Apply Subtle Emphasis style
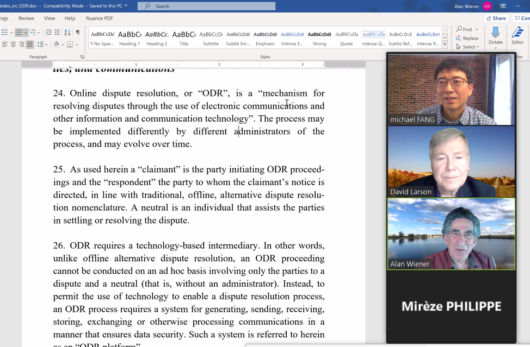The height and width of the screenshot is (347, 530). click(238, 39)
